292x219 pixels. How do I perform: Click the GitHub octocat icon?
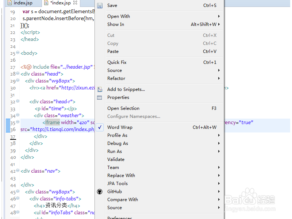click(100, 192)
